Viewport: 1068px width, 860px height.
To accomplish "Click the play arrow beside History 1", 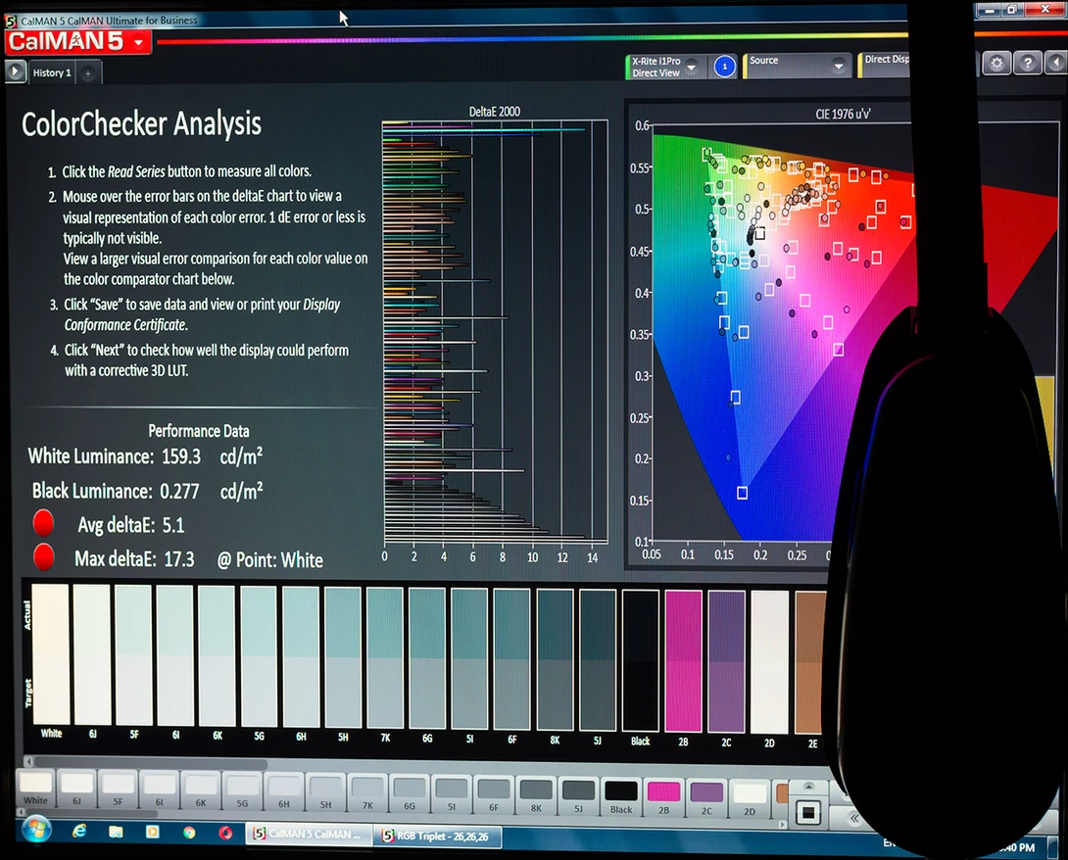I will pyautogui.click(x=15, y=71).
